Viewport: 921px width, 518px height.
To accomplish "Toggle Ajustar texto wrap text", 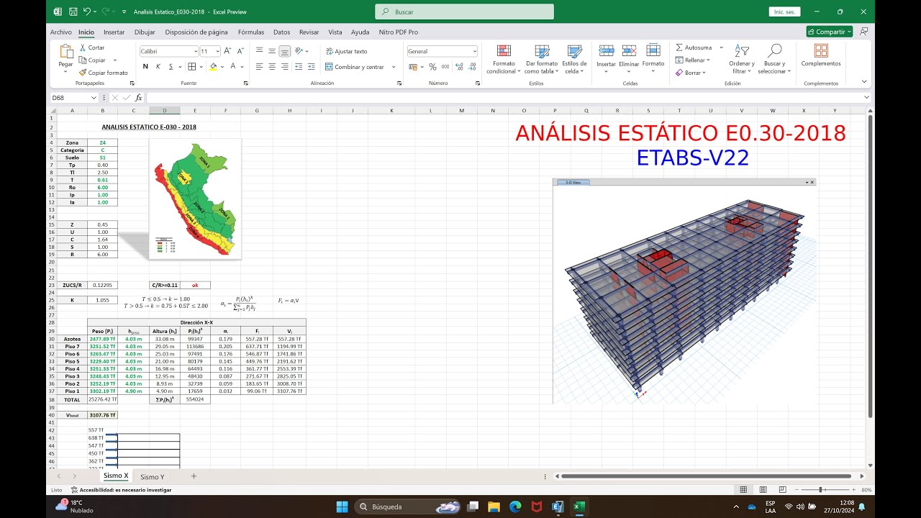I will (347, 51).
